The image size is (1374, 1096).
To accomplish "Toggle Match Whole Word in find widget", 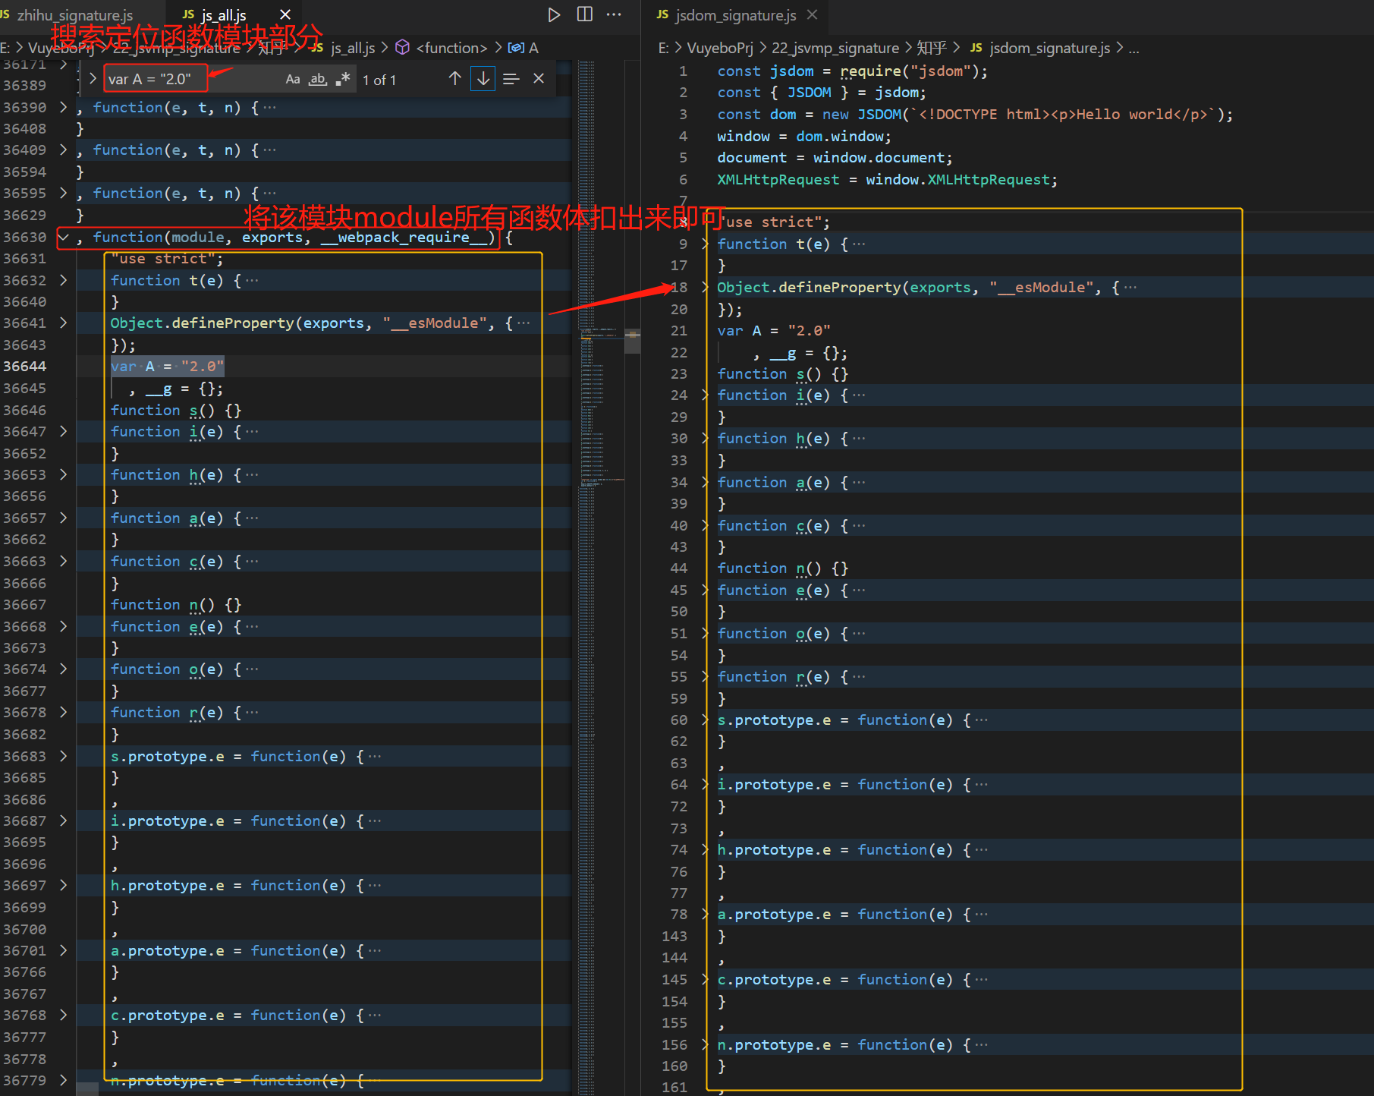I will coord(318,79).
